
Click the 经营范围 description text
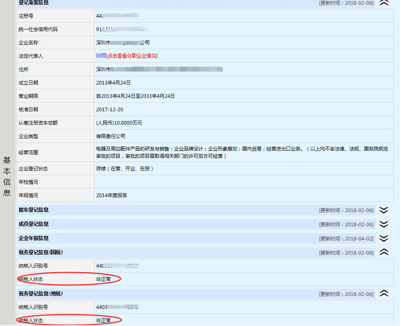tap(242, 152)
